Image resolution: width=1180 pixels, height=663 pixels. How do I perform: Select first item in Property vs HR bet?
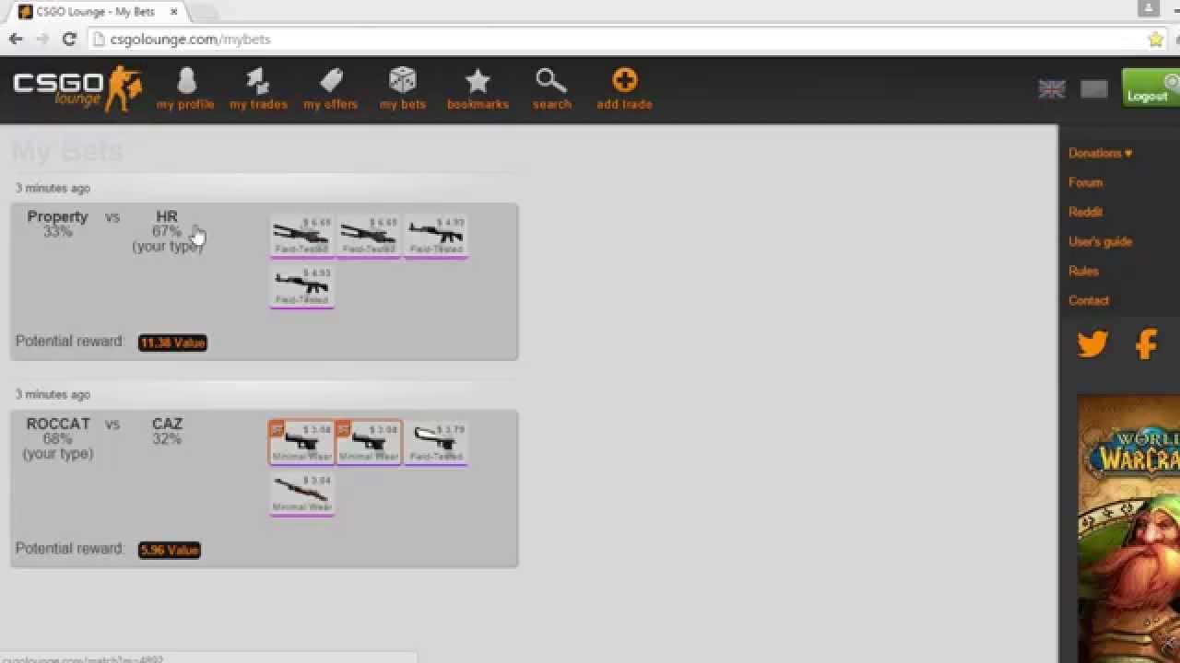click(x=301, y=237)
